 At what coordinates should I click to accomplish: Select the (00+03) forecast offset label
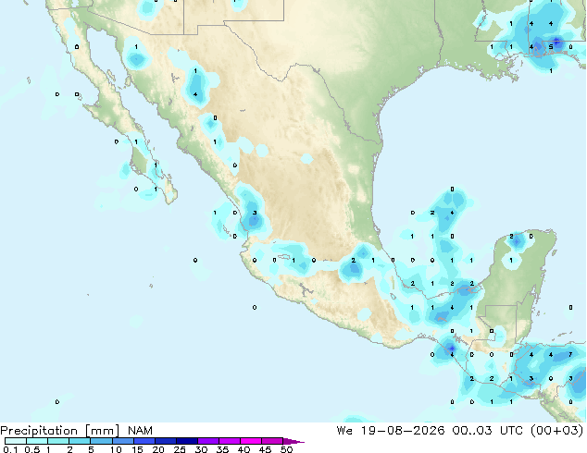point(557,431)
